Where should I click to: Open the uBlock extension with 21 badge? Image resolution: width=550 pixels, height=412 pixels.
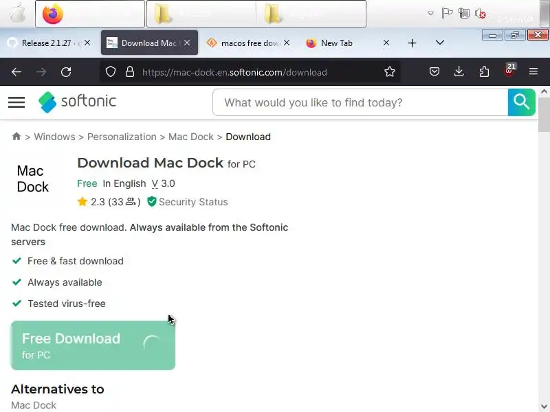509,71
